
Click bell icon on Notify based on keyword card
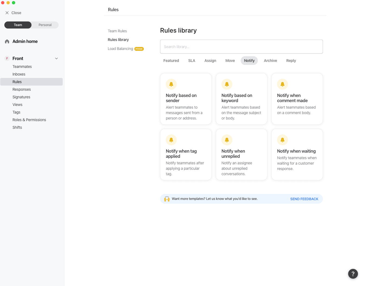[x=227, y=84]
